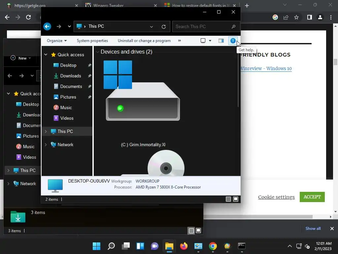The image size is (338, 254).
Task: Click the Change your view icon
Action: click(203, 41)
